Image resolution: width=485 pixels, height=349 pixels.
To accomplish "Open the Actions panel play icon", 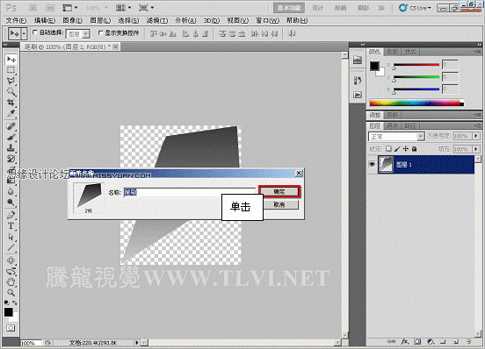I will 358,95.
